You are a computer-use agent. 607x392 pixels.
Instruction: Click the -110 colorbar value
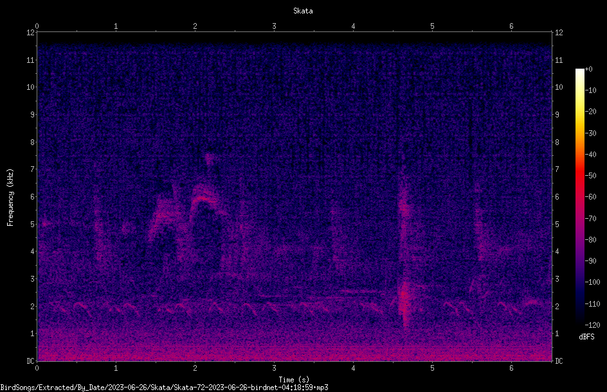point(592,304)
